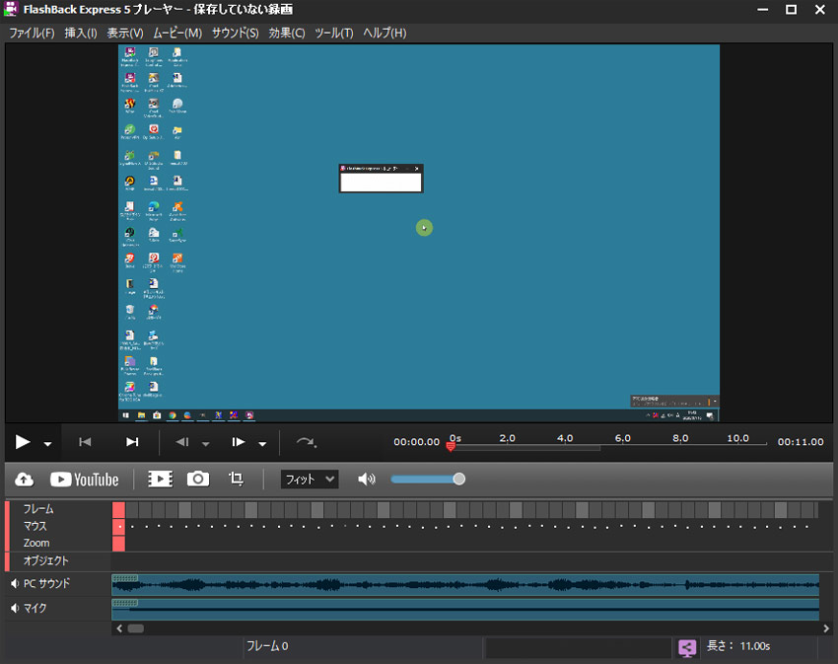Viewport: 838px width, 664px height.
Task: Click the マイク audio waveform track
Action: tap(465, 610)
